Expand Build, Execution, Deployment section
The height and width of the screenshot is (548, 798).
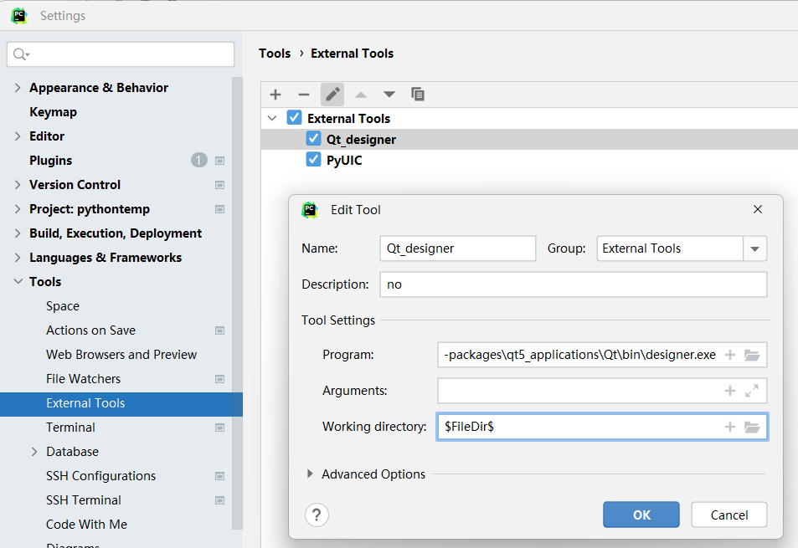click(x=18, y=233)
